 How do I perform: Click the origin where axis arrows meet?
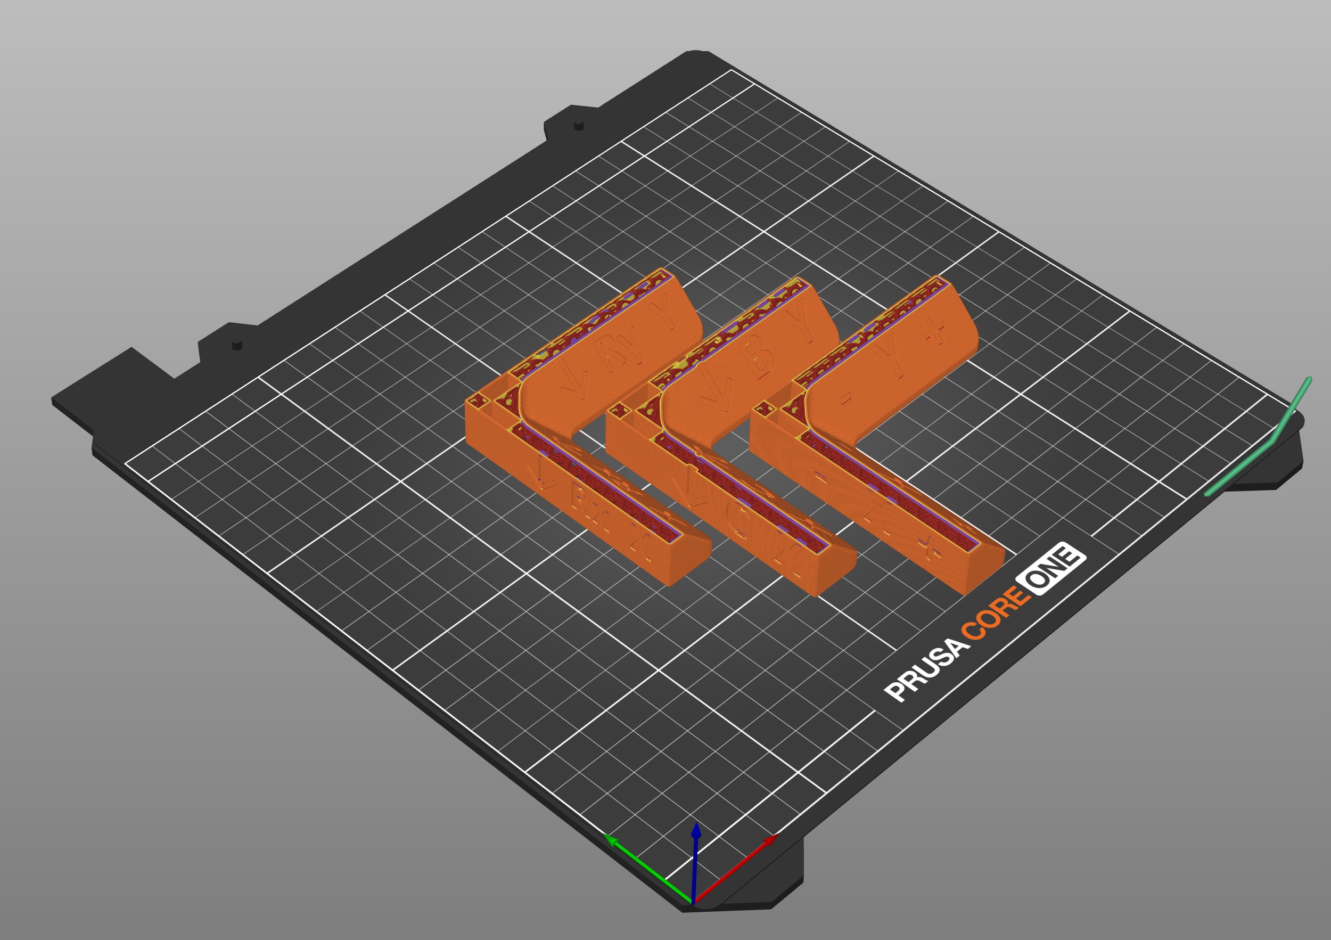[x=692, y=903]
